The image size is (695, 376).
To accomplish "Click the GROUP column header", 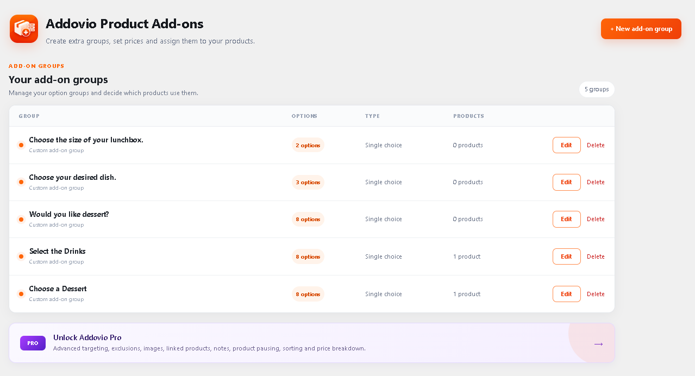I will tap(29, 116).
